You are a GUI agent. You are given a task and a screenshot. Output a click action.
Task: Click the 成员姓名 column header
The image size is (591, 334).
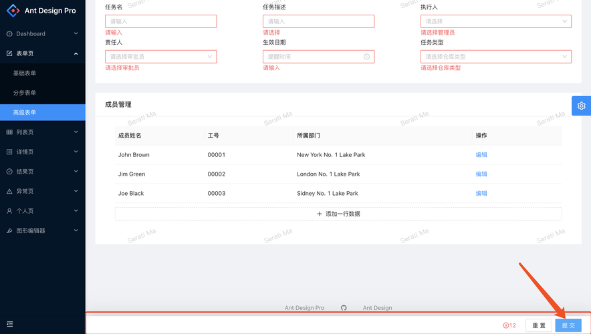(x=130, y=136)
